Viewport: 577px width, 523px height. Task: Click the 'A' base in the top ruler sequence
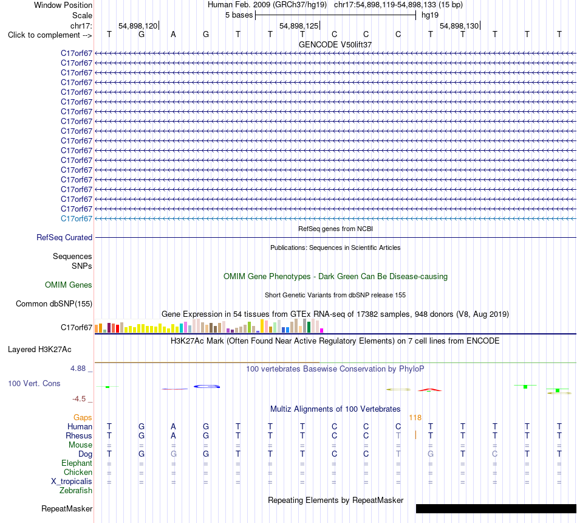point(173,34)
